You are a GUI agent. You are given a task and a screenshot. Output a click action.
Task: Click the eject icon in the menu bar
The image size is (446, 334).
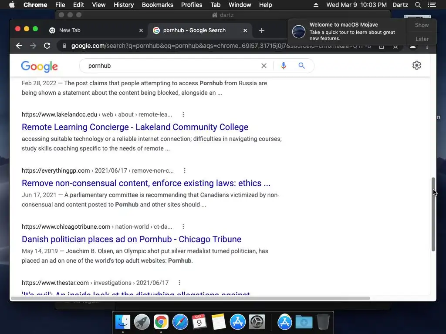click(316, 5)
